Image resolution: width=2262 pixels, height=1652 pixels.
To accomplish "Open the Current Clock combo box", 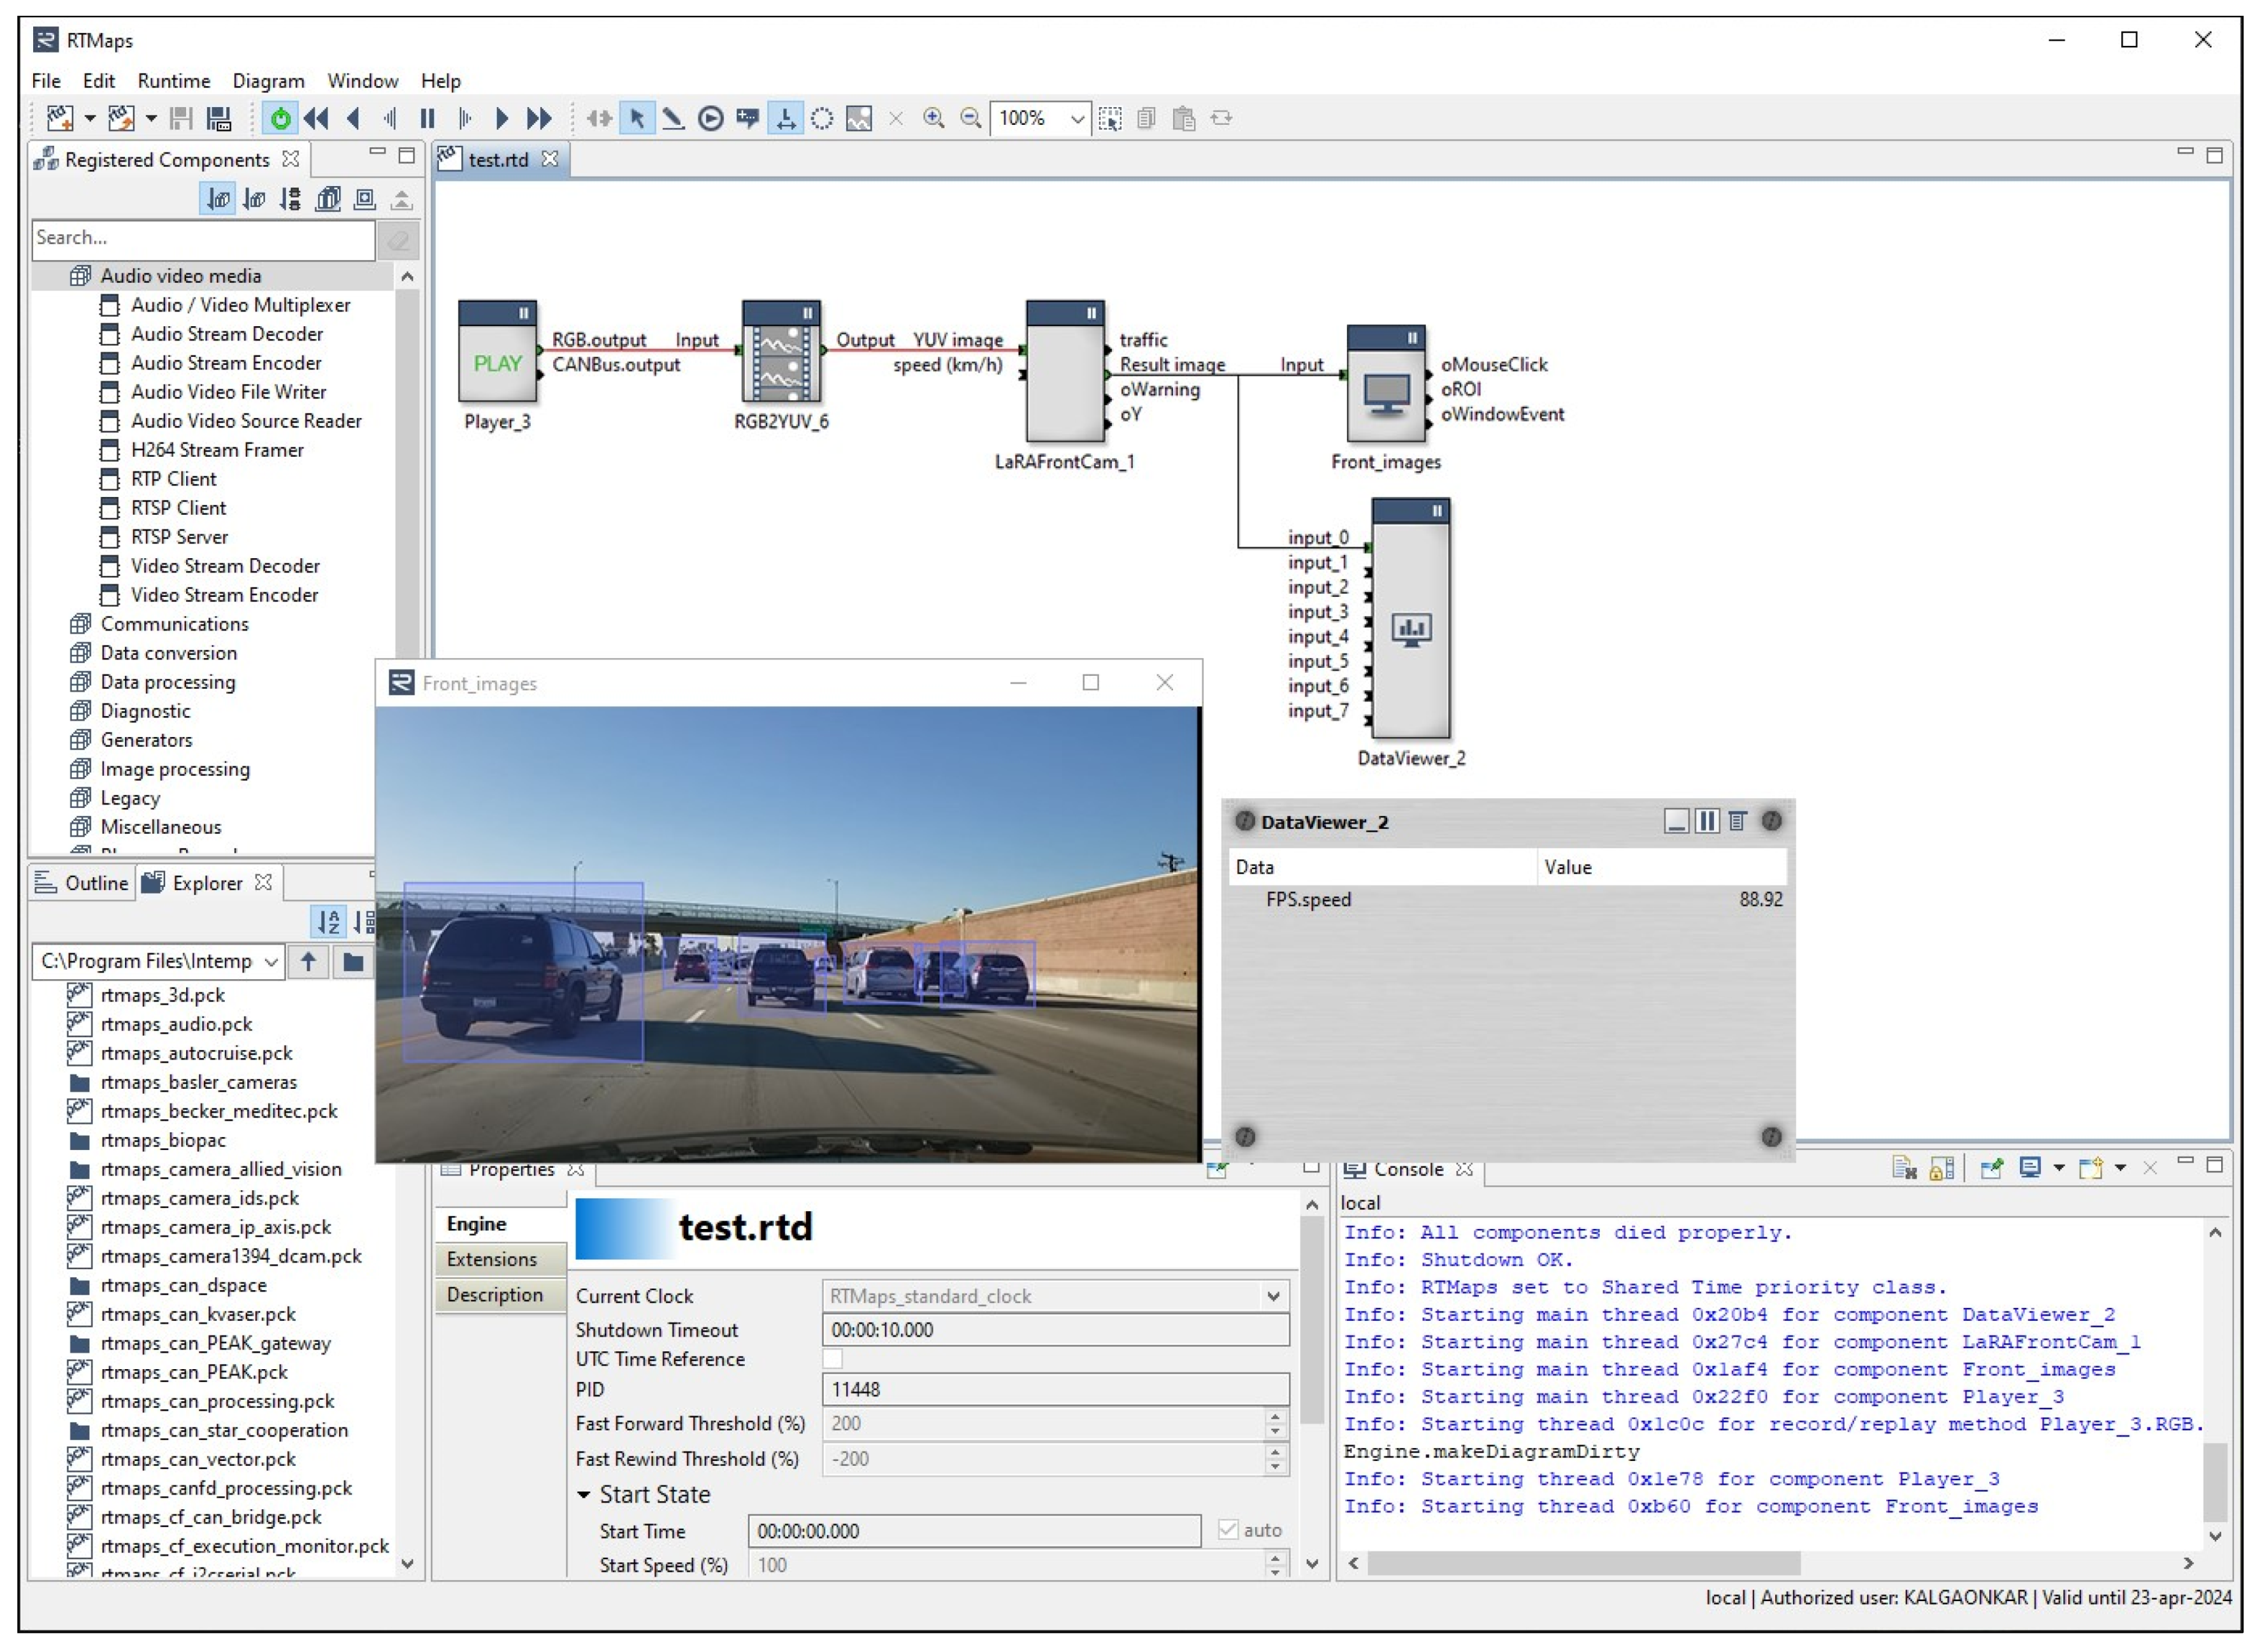I will tap(1273, 1296).
